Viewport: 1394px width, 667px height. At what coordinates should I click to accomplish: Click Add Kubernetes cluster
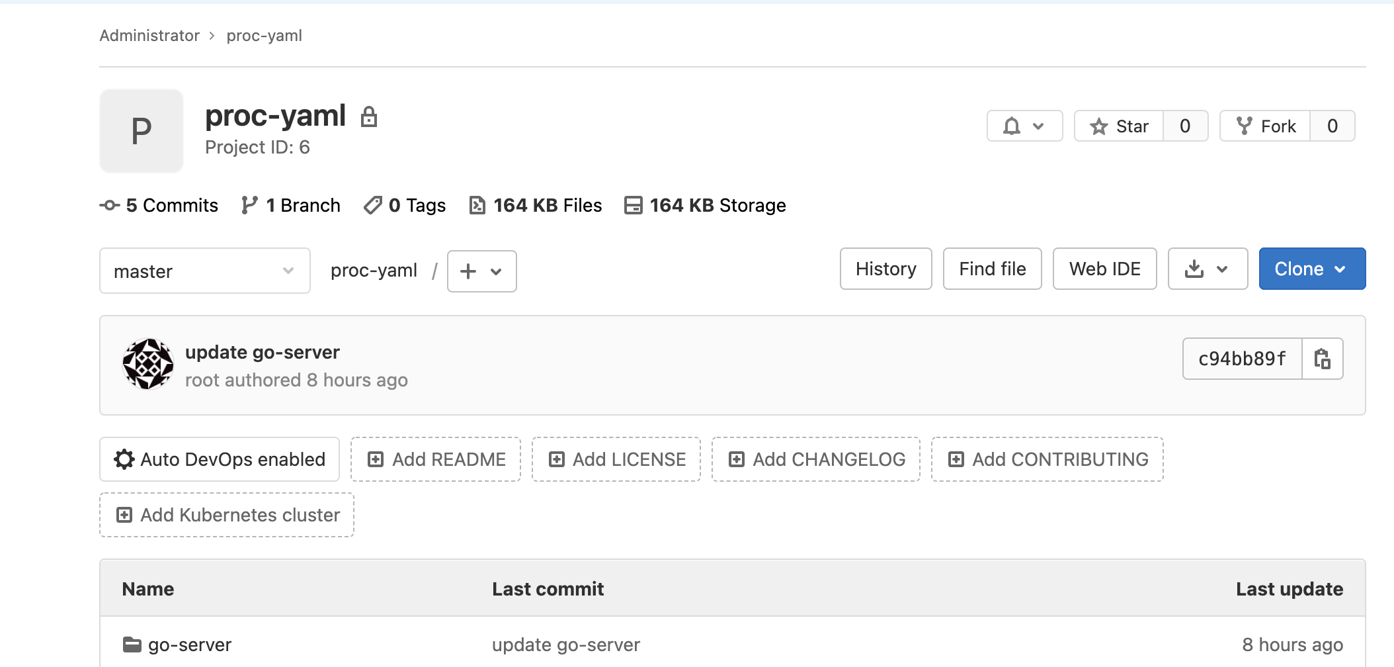[227, 515]
